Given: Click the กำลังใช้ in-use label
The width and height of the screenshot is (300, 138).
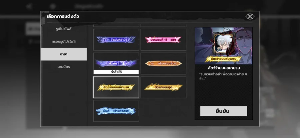Looking at the screenshot, I should point(116,72).
